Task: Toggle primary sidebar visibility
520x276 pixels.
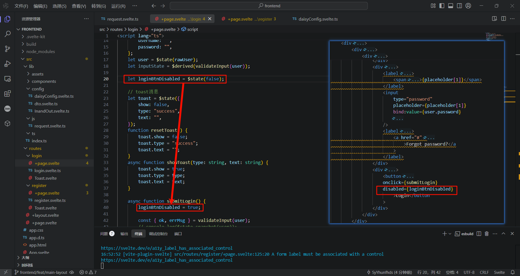Action: pos(442,6)
